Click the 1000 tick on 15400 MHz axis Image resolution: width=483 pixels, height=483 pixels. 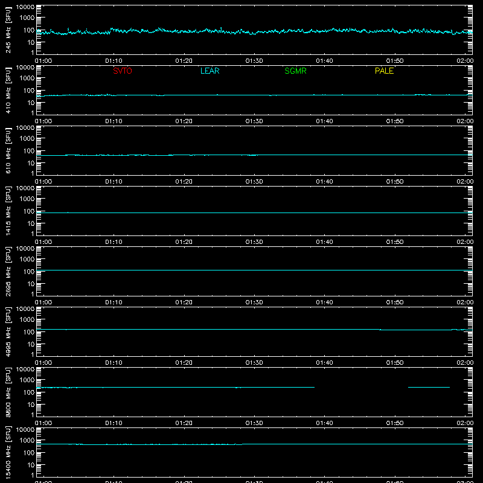click(27, 441)
